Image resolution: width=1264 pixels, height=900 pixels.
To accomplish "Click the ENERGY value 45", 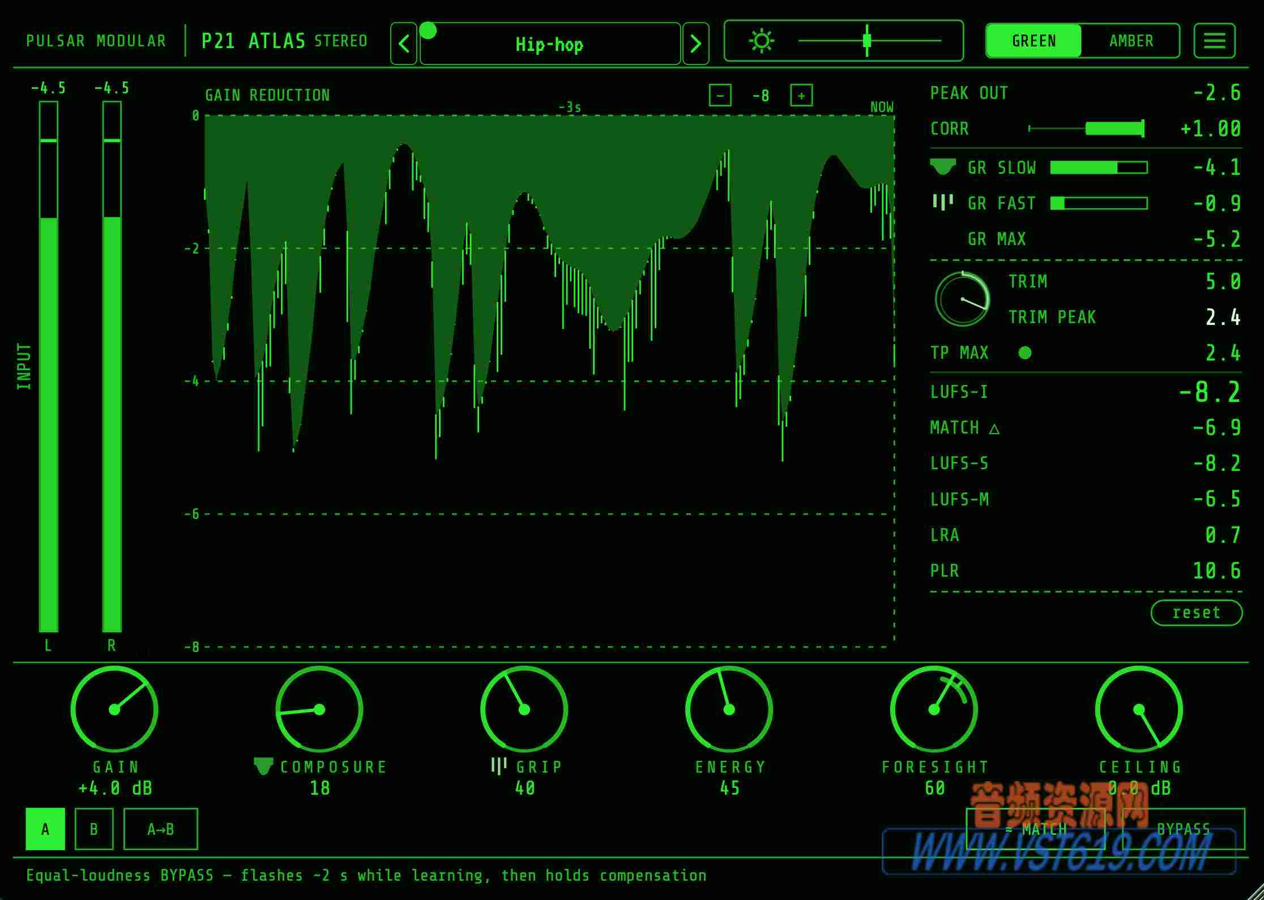I will coord(730,788).
